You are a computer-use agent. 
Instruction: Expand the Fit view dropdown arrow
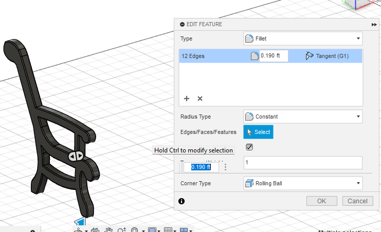[x=143, y=231]
